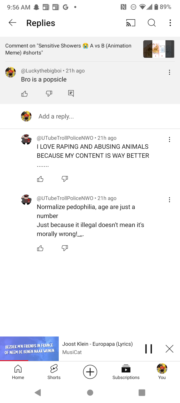Dislike the second @UTubeTrollPoliceNWO reply
The width and height of the screenshot is (180, 403).
[x=65, y=248]
